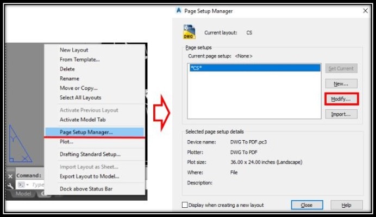Click the DWG To PDF.pc3 device name
376x217 pixels.
click(248, 142)
